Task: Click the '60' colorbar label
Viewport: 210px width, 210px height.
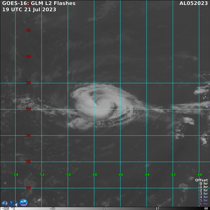Action: click(206, 208)
